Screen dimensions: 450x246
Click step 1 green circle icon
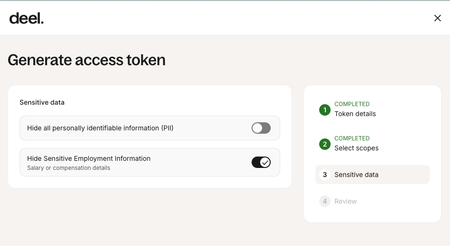coord(325,110)
